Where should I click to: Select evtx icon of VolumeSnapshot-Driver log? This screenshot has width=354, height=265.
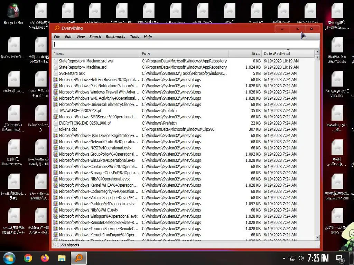pos(56,198)
